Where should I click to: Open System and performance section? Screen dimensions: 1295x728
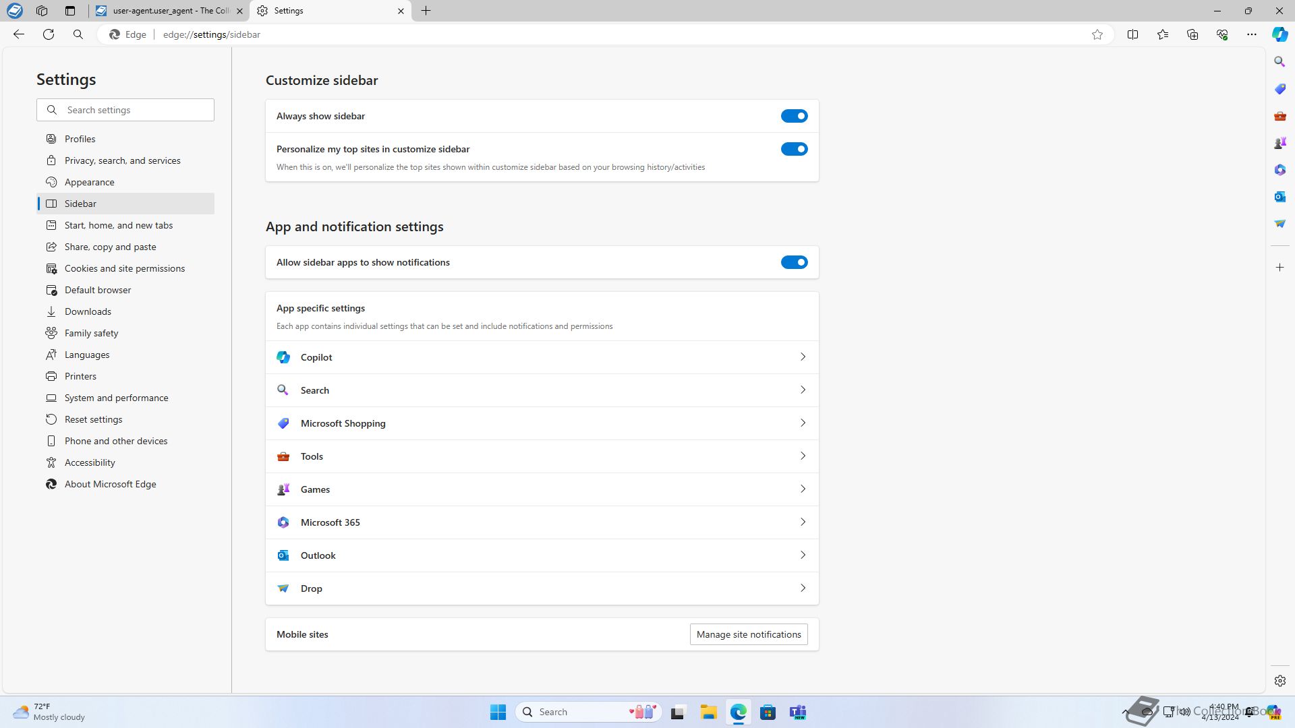[125, 398]
